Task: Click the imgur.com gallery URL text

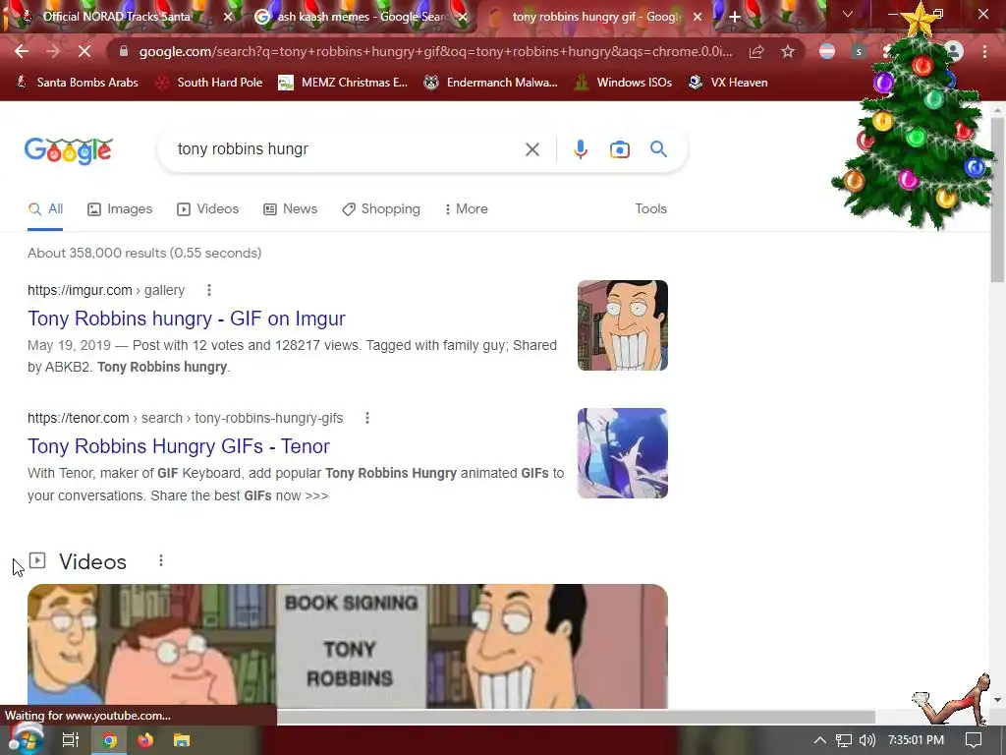Action: tap(106, 290)
